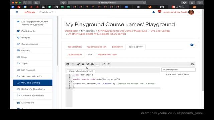Open Grades in the sidebar

pyautogui.click(x=33, y=50)
